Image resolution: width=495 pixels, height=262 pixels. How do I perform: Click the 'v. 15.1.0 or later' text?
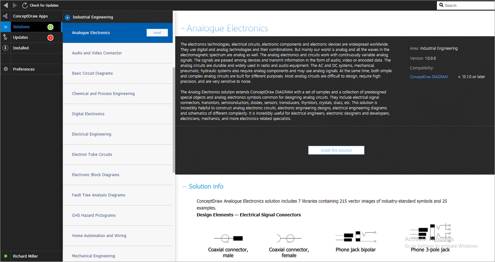471,77
